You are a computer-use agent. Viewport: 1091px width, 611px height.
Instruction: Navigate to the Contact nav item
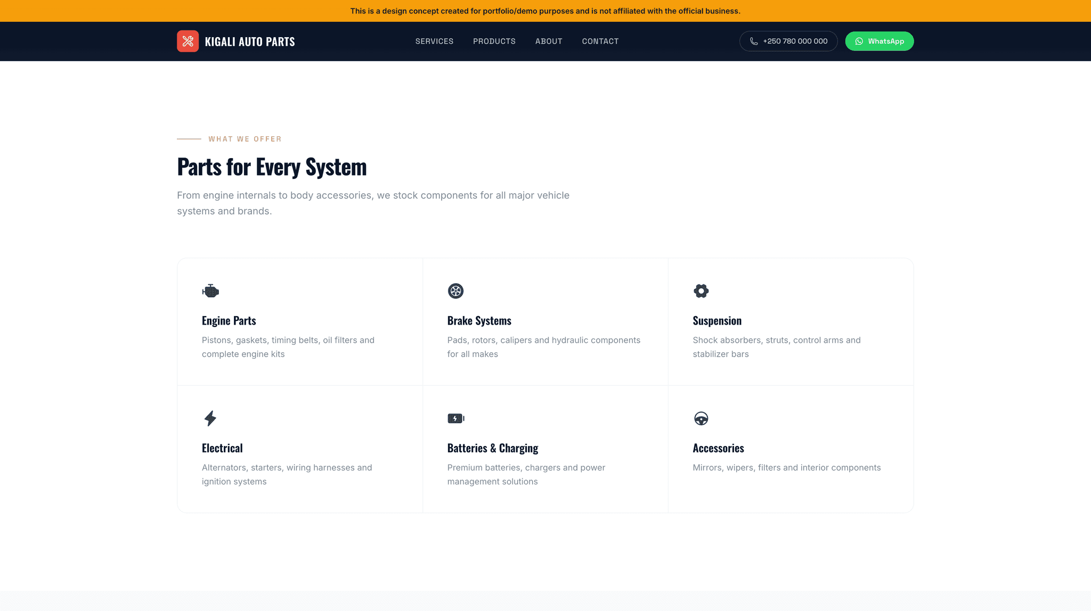pyautogui.click(x=600, y=41)
